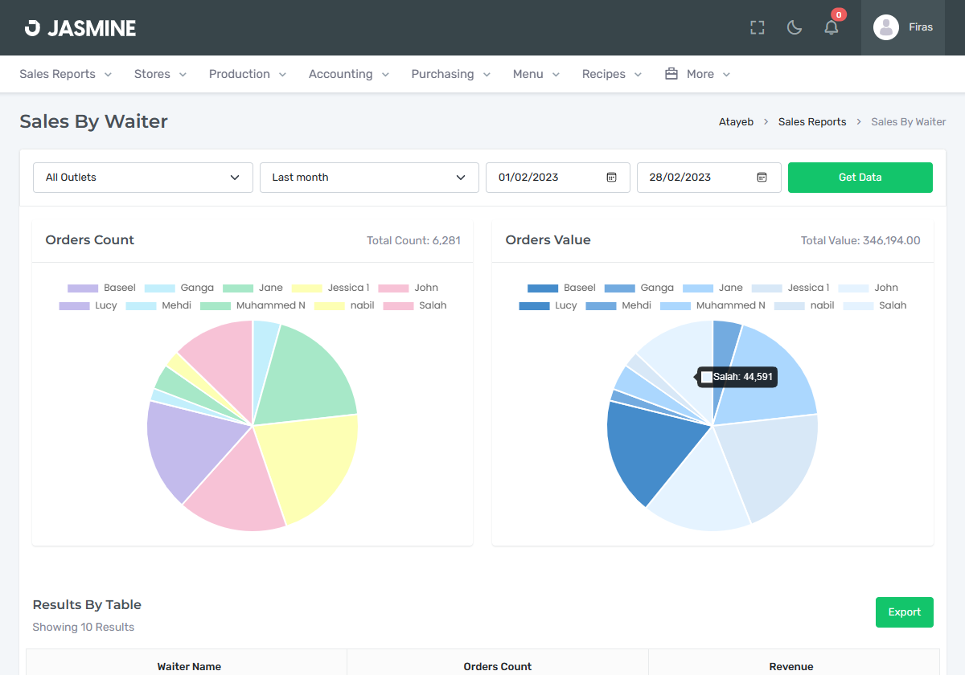Click the Get Data button
The height and width of the screenshot is (675, 965).
click(x=860, y=178)
